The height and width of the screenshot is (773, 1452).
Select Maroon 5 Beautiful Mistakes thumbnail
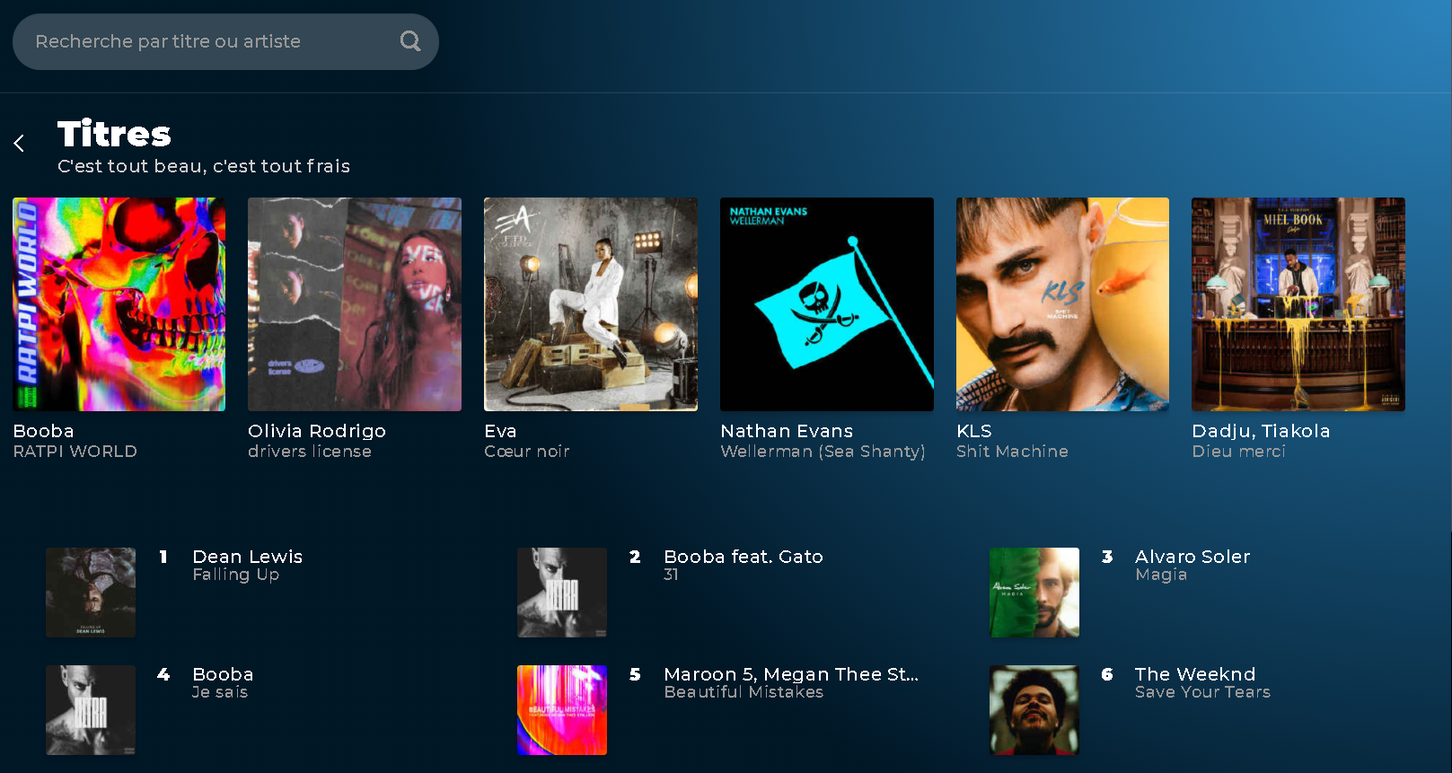click(562, 710)
